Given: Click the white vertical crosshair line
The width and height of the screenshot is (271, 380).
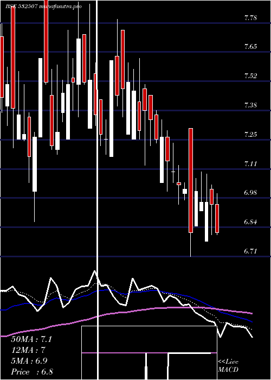Looking at the screenshot, I should 98,189.
